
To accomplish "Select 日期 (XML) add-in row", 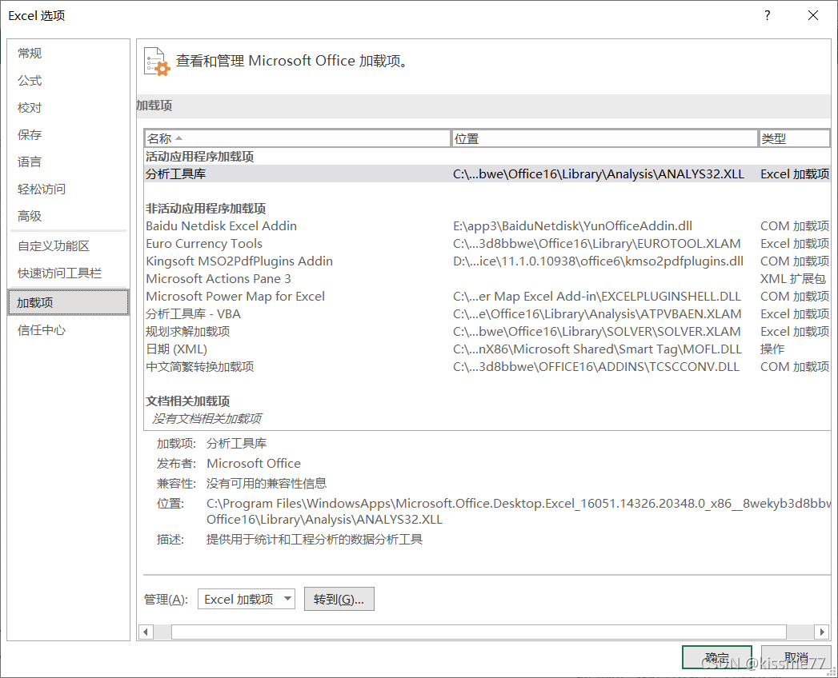I will coord(487,349).
